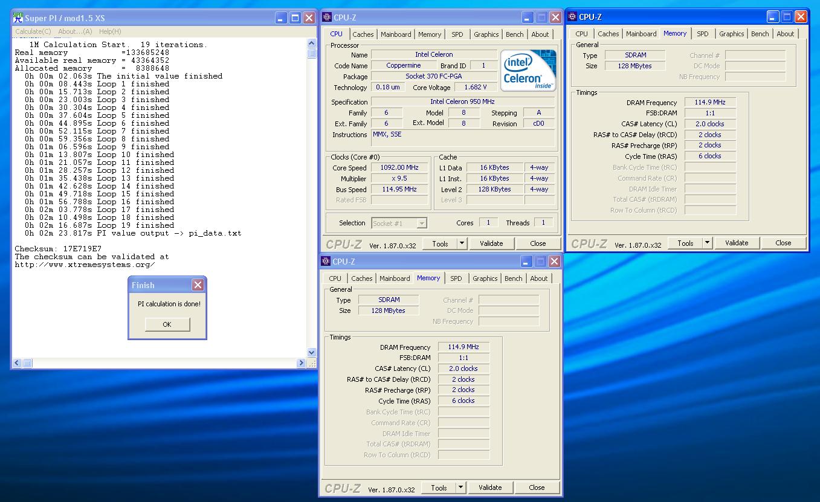The width and height of the screenshot is (820, 502).
Task: Open Tools dropdown arrow in the top-middle CPU-Z window
Action: coord(462,243)
